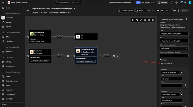Open Translations in sidebar
The image size is (193, 107).
(10, 99)
